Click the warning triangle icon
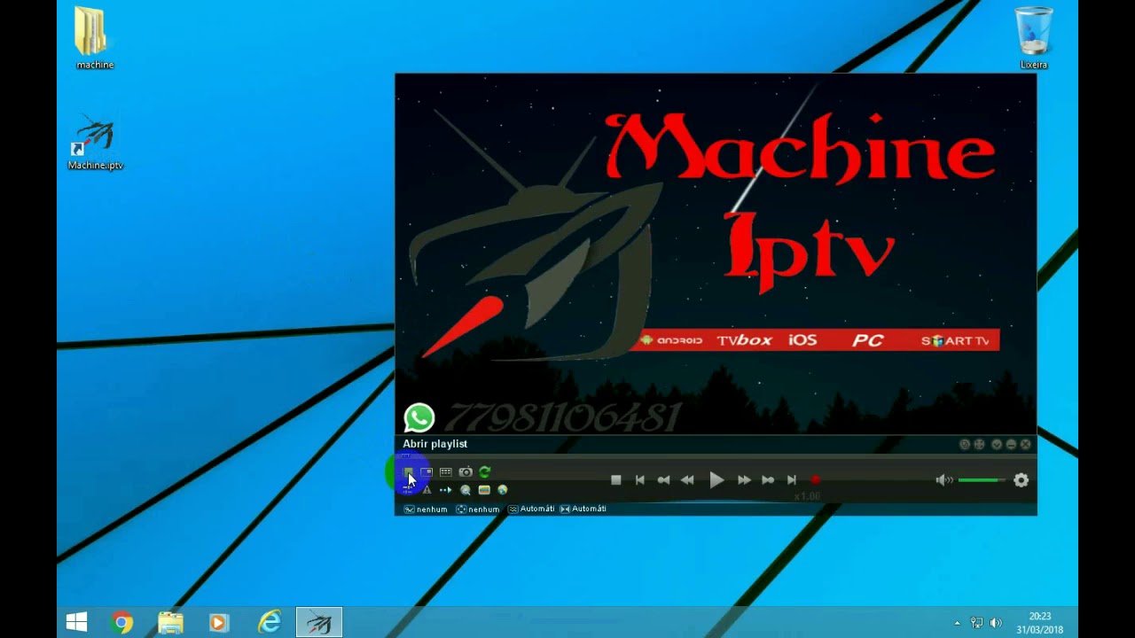 427,490
